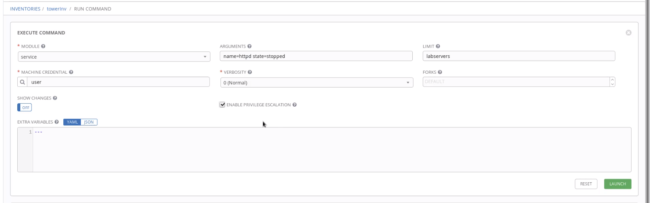Close the Execute Command panel
This screenshot has width=650, height=203.
click(628, 33)
